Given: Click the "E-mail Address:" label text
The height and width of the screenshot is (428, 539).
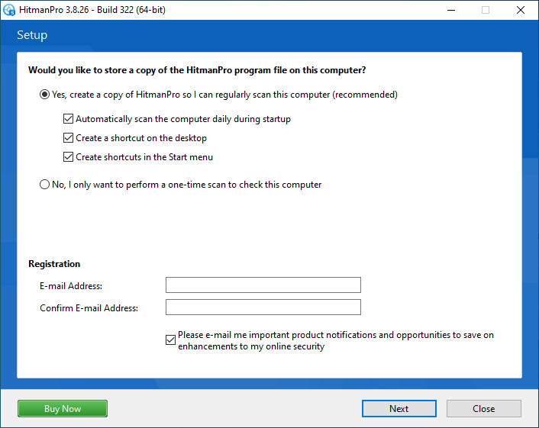Looking at the screenshot, I should click(x=71, y=286).
